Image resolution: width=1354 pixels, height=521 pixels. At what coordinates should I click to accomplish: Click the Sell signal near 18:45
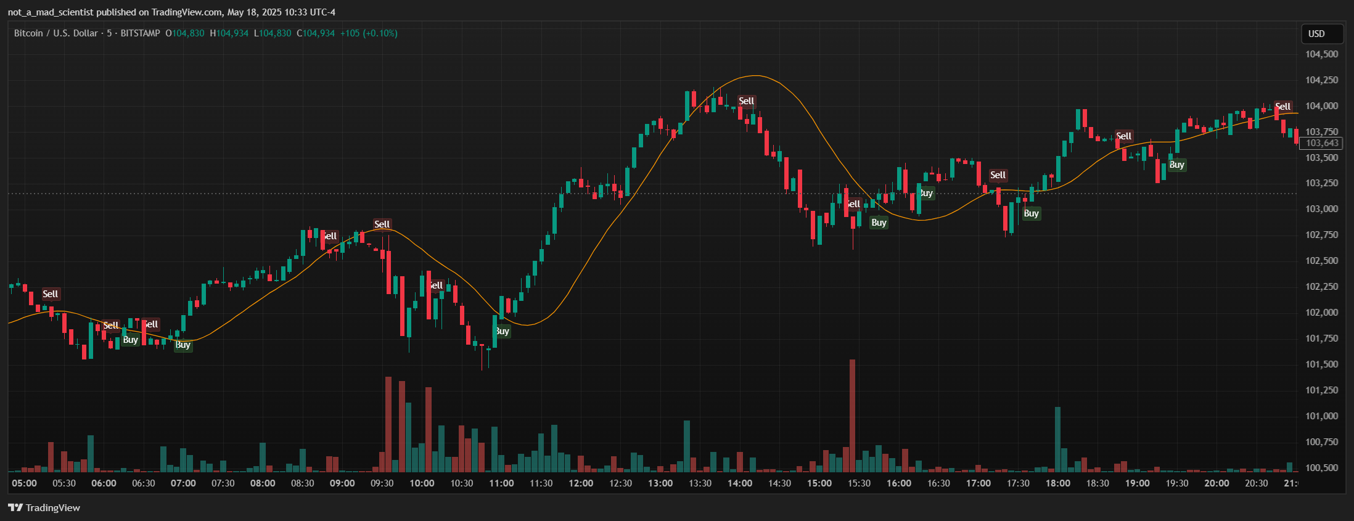pyautogui.click(x=1124, y=136)
